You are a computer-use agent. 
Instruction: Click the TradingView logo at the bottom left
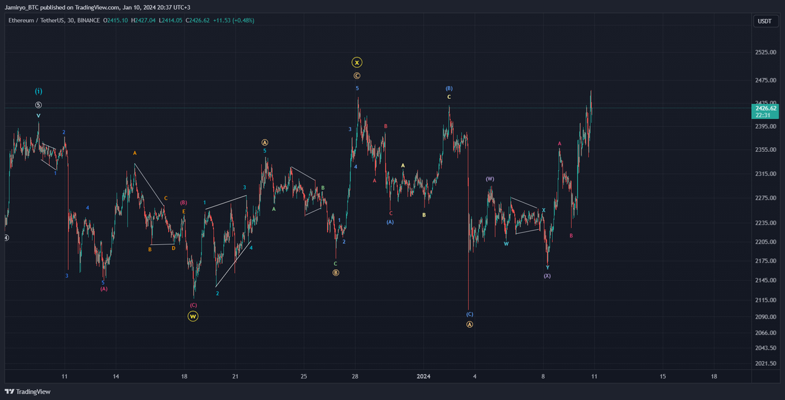27,391
